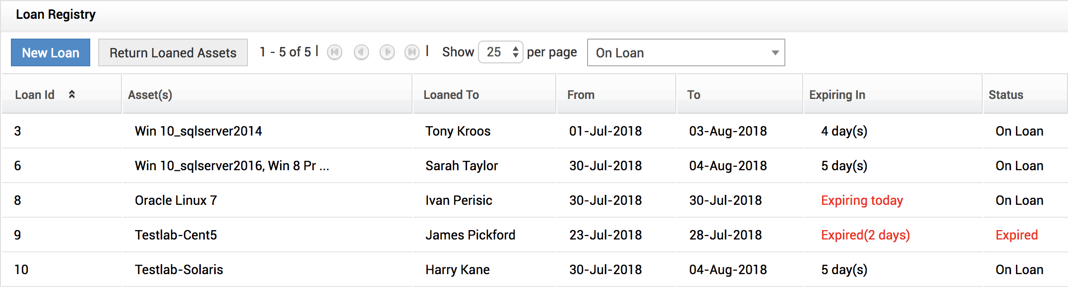Image resolution: width=1068 pixels, height=287 pixels.
Task: Sort by the Status column header
Action: pyautogui.click(x=1006, y=95)
